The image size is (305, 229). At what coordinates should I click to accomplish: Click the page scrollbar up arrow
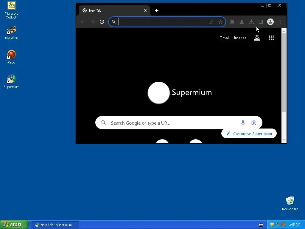pyautogui.click(x=284, y=31)
